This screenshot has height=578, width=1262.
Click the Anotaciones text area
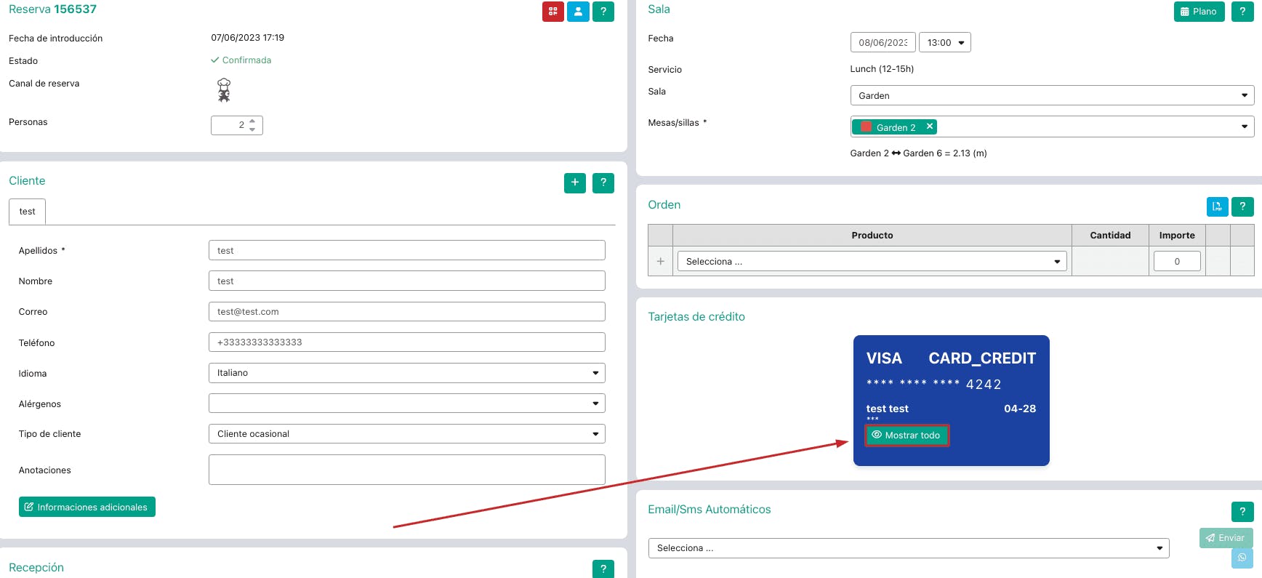pos(406,470)
